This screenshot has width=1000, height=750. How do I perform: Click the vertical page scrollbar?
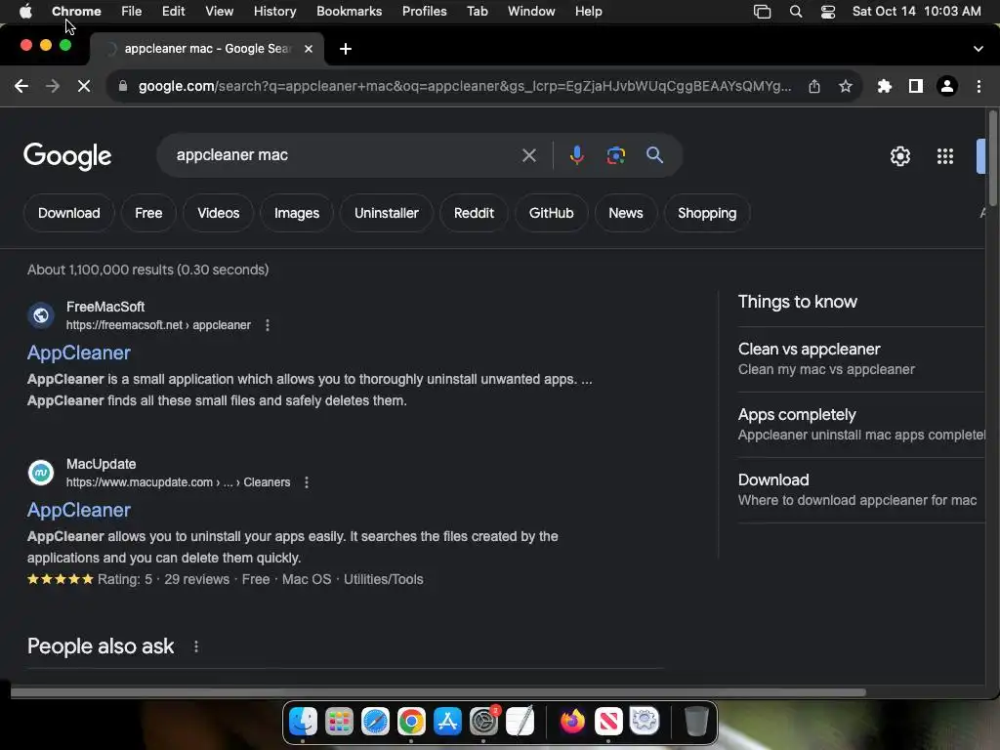[993, 157]
